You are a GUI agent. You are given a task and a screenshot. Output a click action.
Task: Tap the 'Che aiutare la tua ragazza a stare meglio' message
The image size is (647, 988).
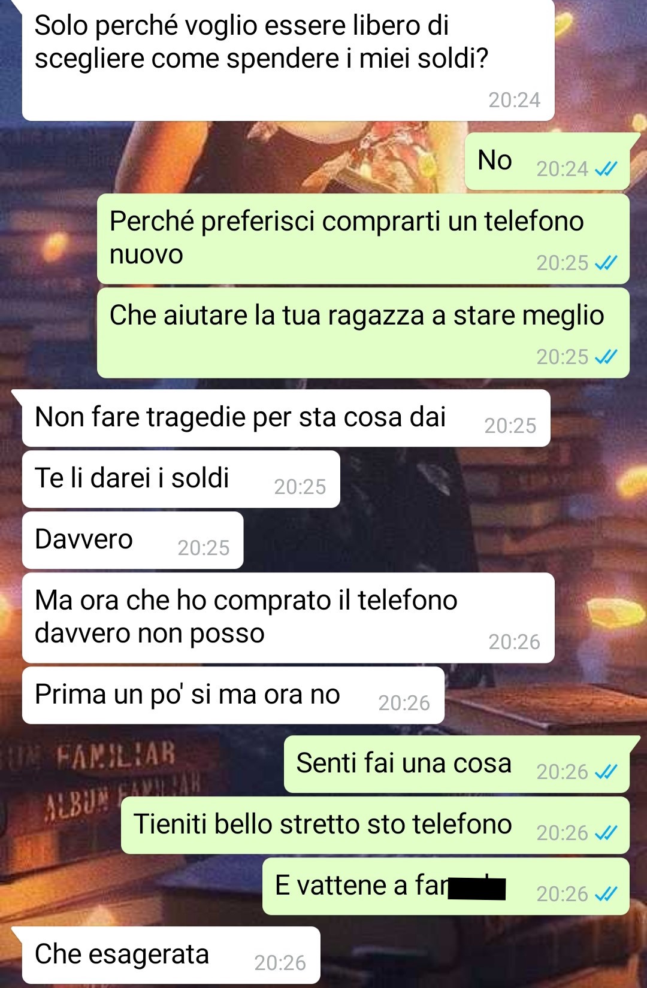(x=363, y=333)
